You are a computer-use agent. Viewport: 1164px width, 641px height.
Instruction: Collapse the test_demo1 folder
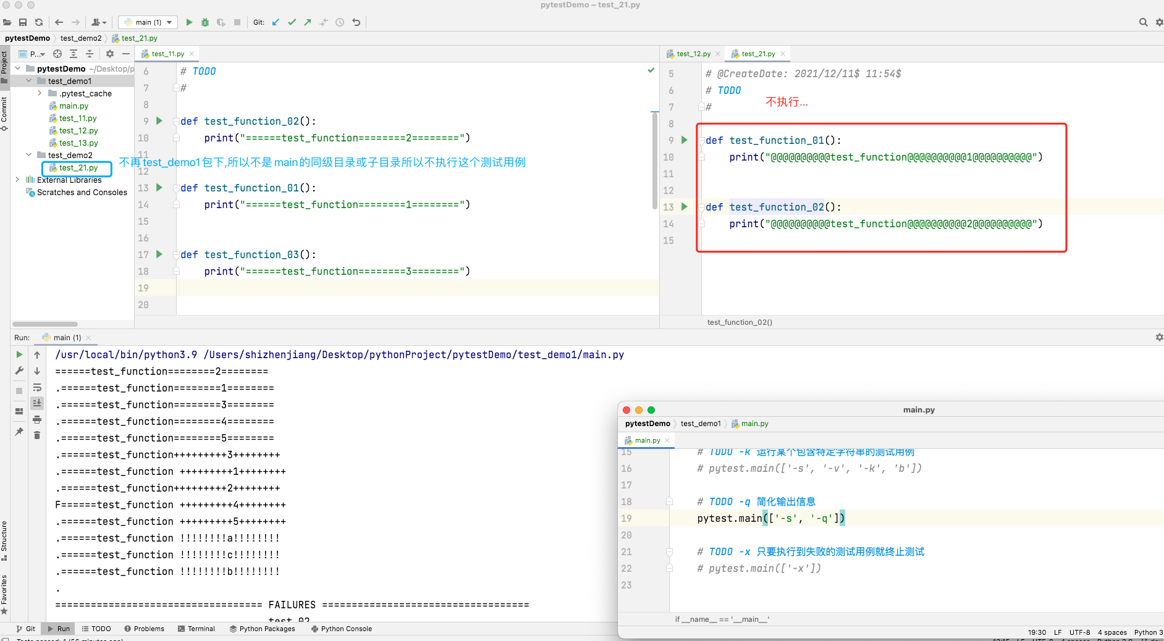(29, 81)
